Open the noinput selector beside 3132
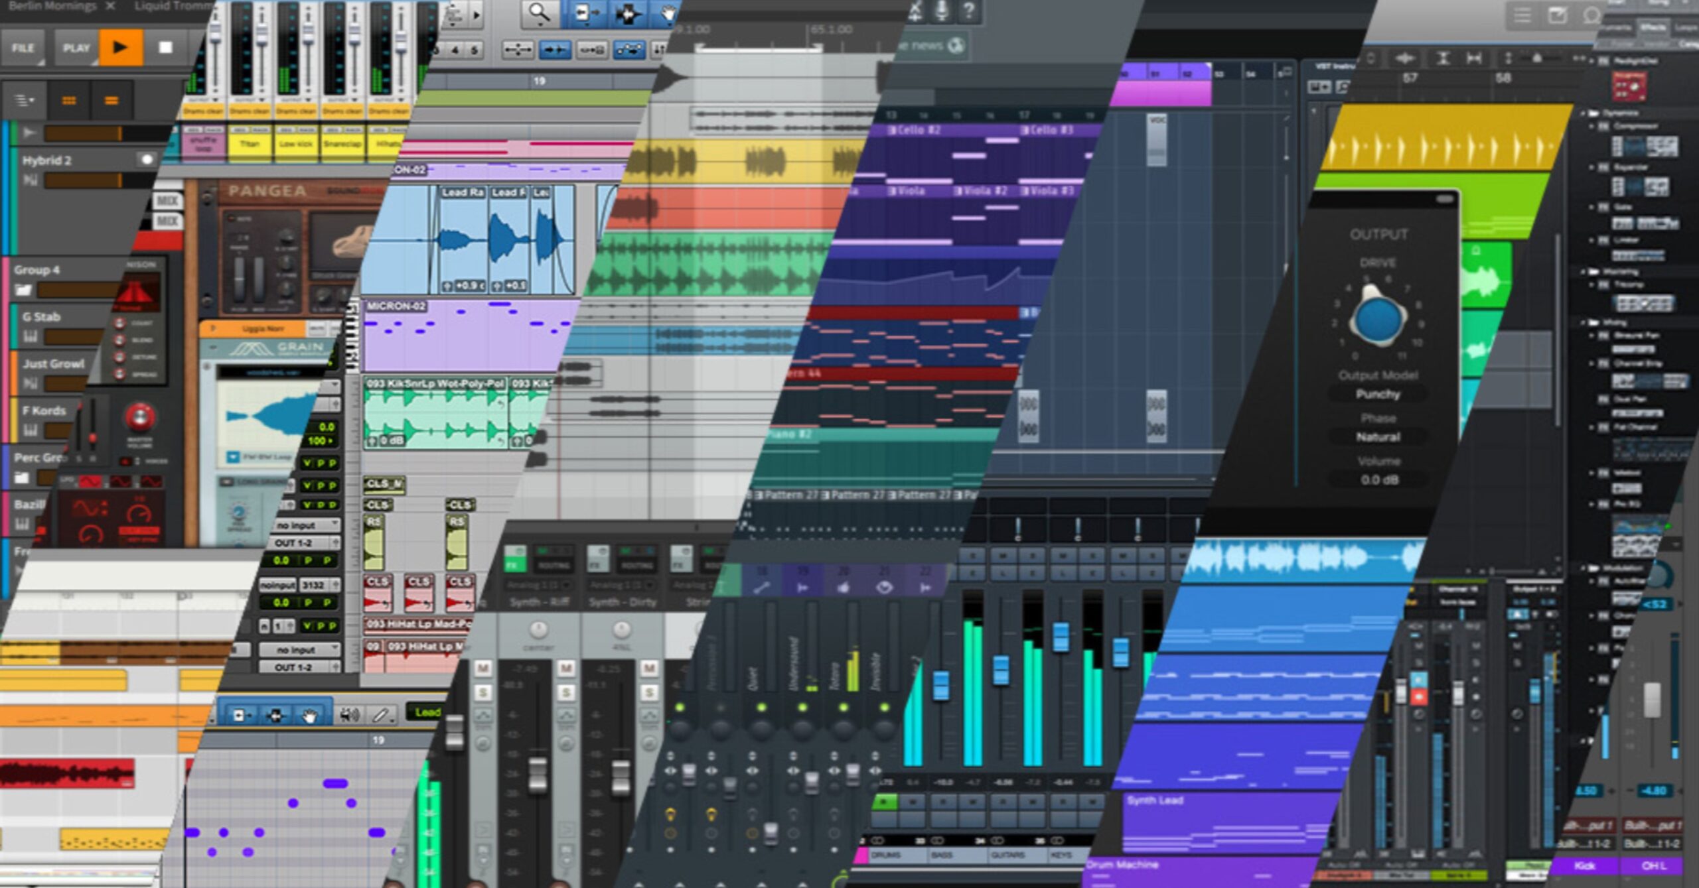The image size is (1699, 888). tap(277, 585)
